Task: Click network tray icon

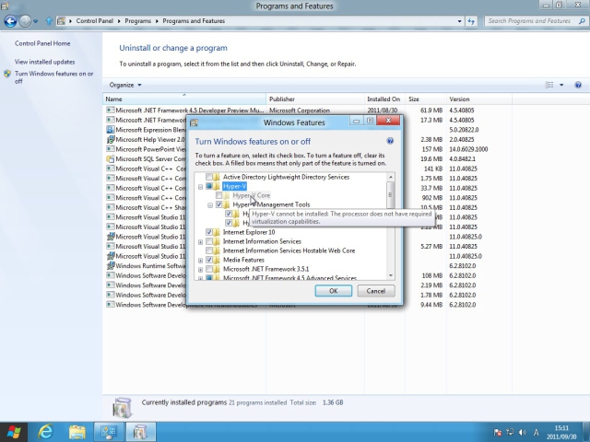Action: pyautogui.click(x=510, y=433)
